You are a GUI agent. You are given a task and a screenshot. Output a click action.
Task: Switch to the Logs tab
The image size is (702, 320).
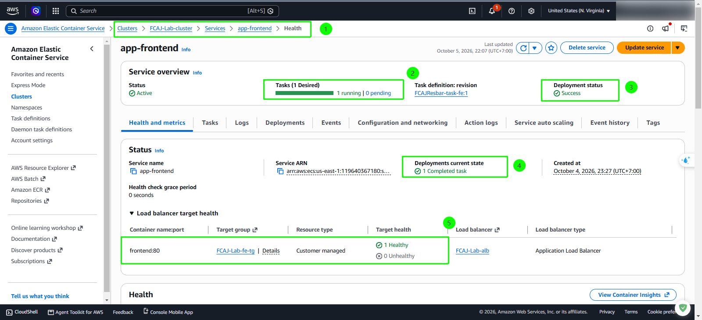click(242, 123)
